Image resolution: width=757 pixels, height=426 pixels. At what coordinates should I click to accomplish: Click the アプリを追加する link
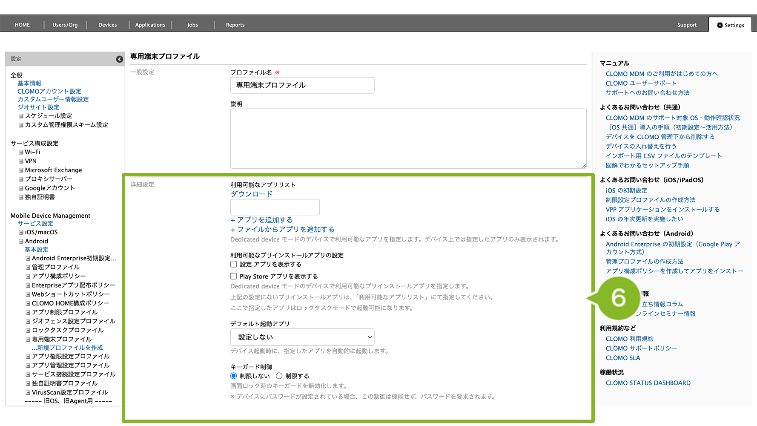click(262, 220)
